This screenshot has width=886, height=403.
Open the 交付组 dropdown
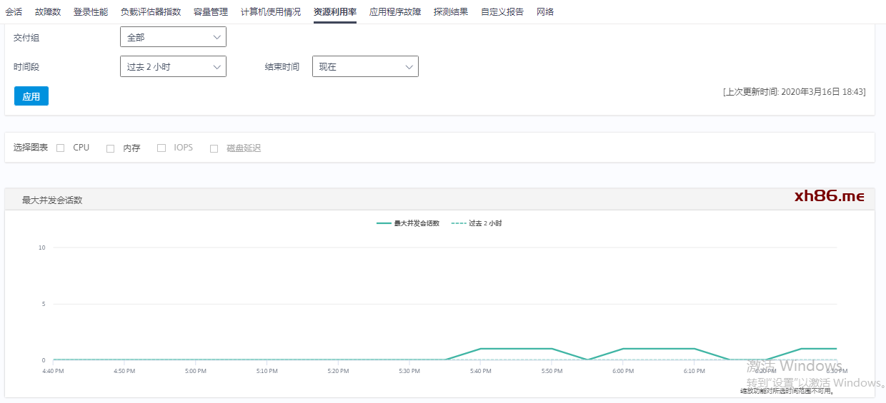173,37
